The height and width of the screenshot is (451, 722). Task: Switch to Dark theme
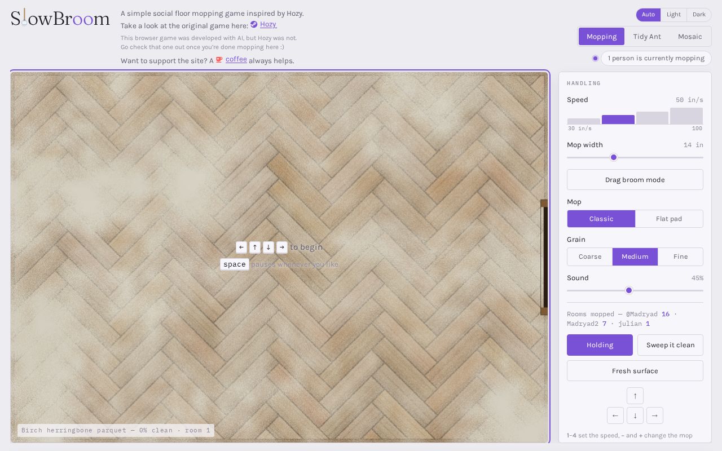click(x=699, y=15)
